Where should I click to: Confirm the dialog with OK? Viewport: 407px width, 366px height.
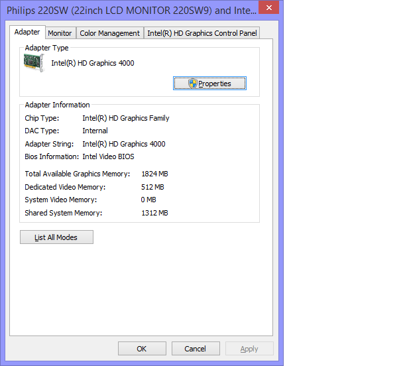[x=142, y=349]
